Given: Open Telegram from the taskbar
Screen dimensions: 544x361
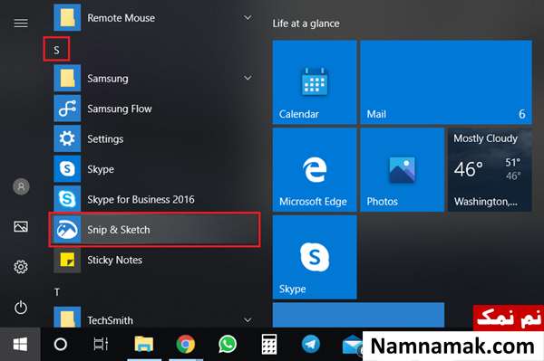Looking at the screenshot, I should (311, 345).
